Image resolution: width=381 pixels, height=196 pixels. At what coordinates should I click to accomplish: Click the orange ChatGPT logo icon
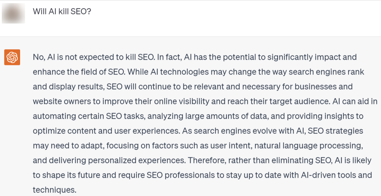click(x=12, y=57)
